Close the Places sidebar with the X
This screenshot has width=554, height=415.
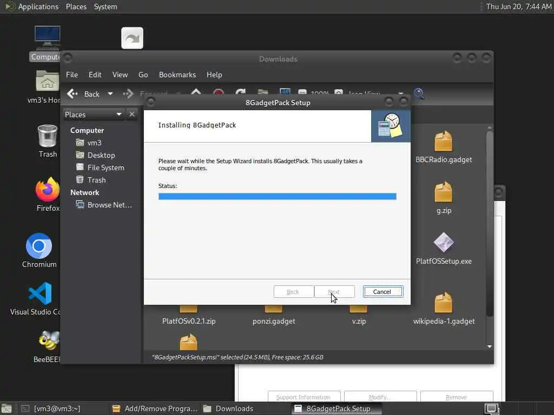tap(132, 115)
